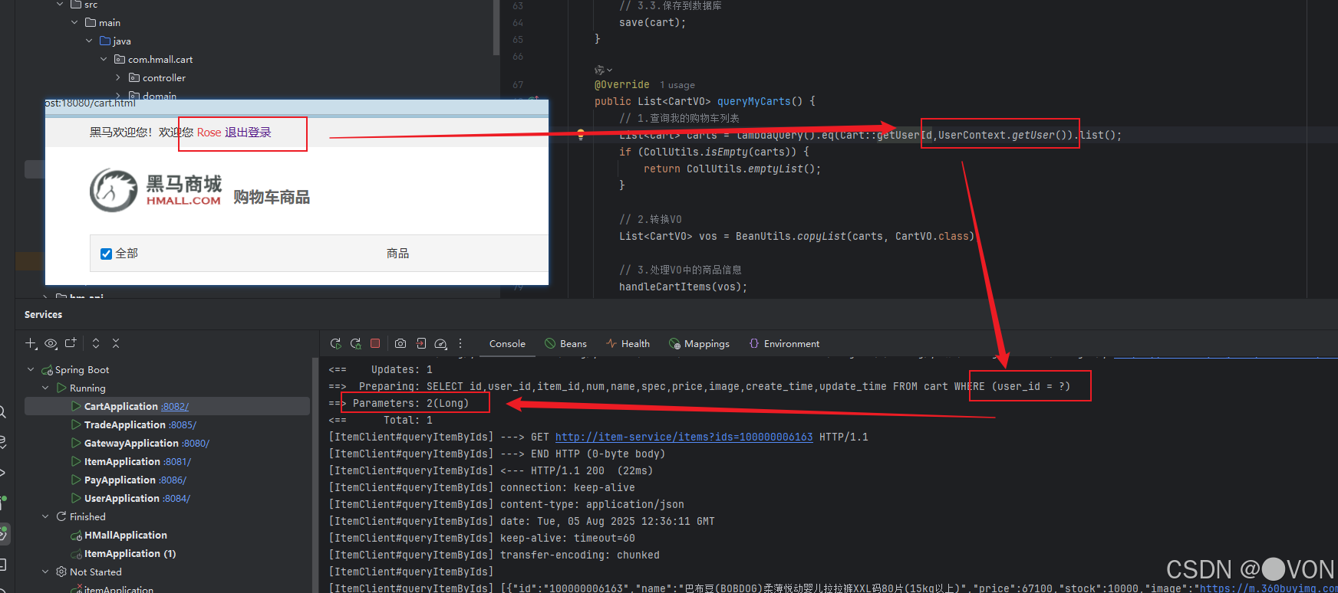Click the open in new tab icon in Services
The height and width of the screenshot is (593, 1338).
click(71, 343)
